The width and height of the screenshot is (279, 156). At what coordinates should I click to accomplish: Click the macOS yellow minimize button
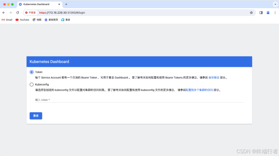9,4
